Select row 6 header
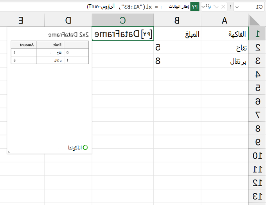 tap(257, 101)
